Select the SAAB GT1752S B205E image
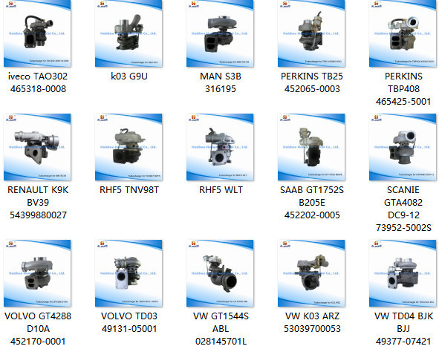 click(311, 147)
